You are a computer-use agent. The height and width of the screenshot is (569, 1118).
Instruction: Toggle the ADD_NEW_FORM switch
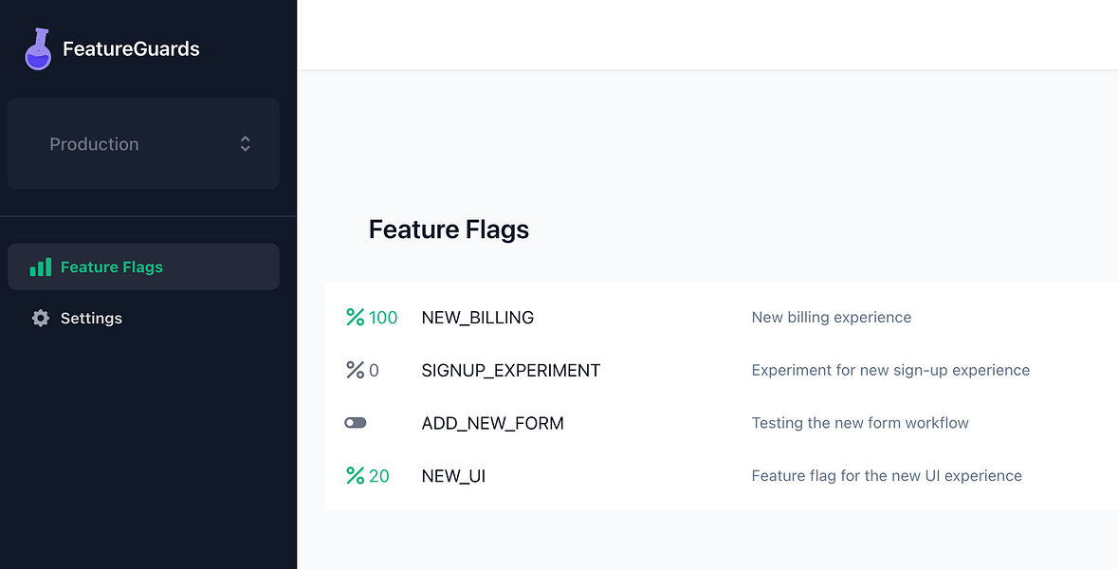click(355, 423)
